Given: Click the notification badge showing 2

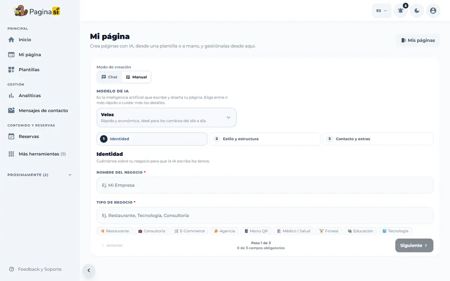Looking at the screenshot, I should tap(405, 6).
